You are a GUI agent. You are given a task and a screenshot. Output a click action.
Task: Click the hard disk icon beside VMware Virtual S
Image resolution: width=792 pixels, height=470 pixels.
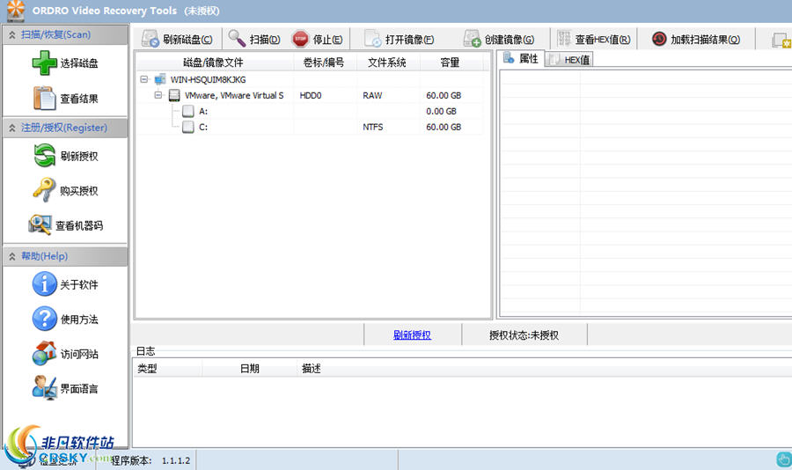click(x=174, y=95)
